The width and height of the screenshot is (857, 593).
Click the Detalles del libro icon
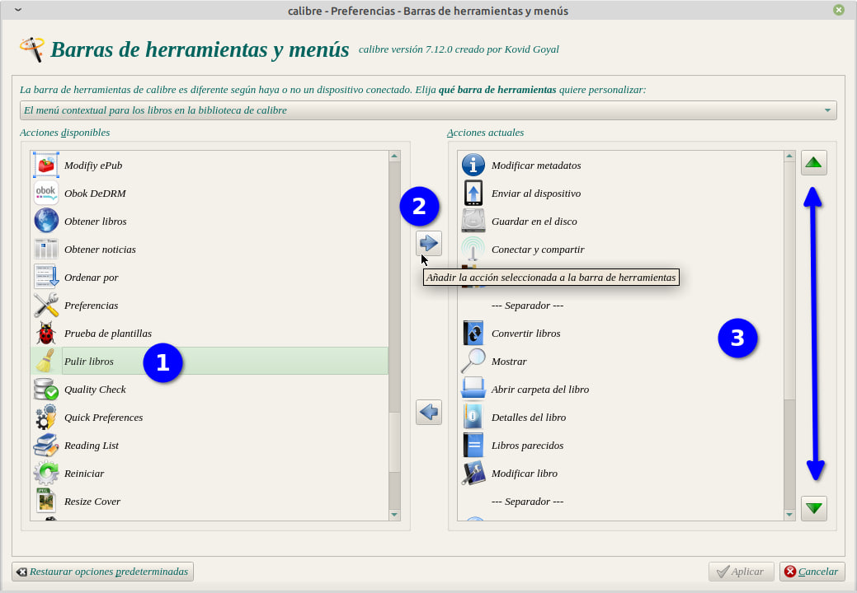(473, 418)
